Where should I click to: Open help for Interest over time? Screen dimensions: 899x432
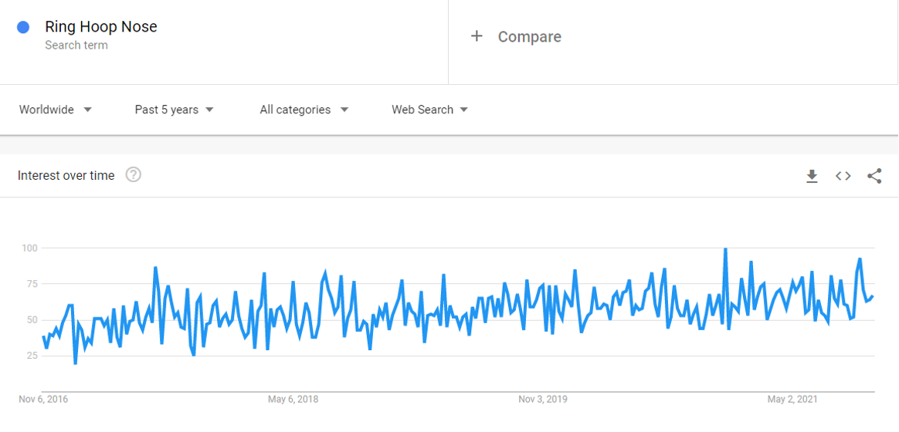tap(134, 175)
